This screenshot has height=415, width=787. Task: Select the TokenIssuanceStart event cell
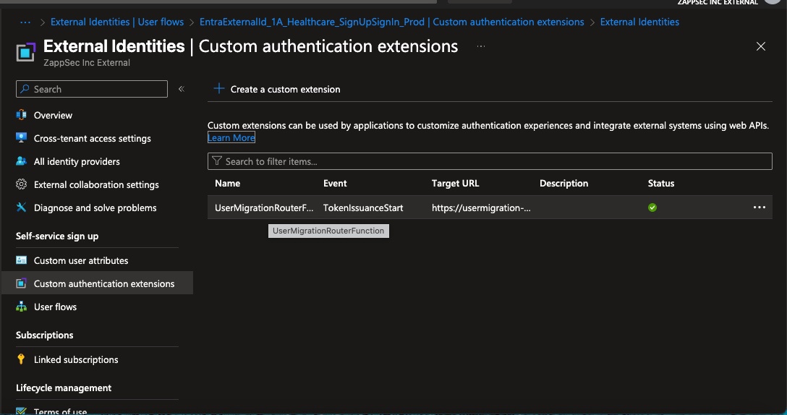[363, 208]
